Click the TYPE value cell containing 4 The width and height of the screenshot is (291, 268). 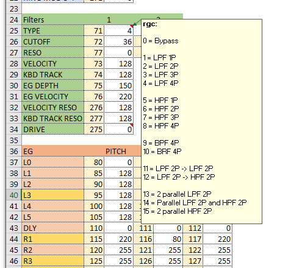pyautogui.click(x=119, y=31)
